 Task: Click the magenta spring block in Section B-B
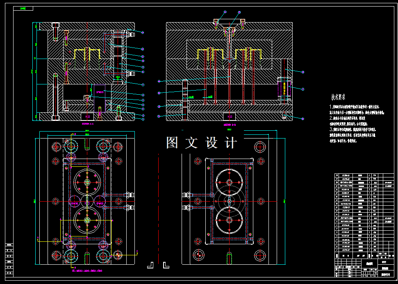[284, 89]
